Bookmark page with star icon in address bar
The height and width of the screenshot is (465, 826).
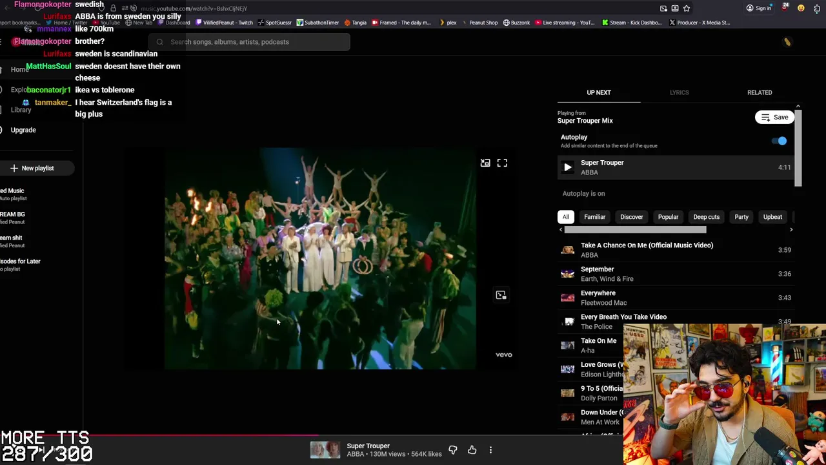point(687,8)
